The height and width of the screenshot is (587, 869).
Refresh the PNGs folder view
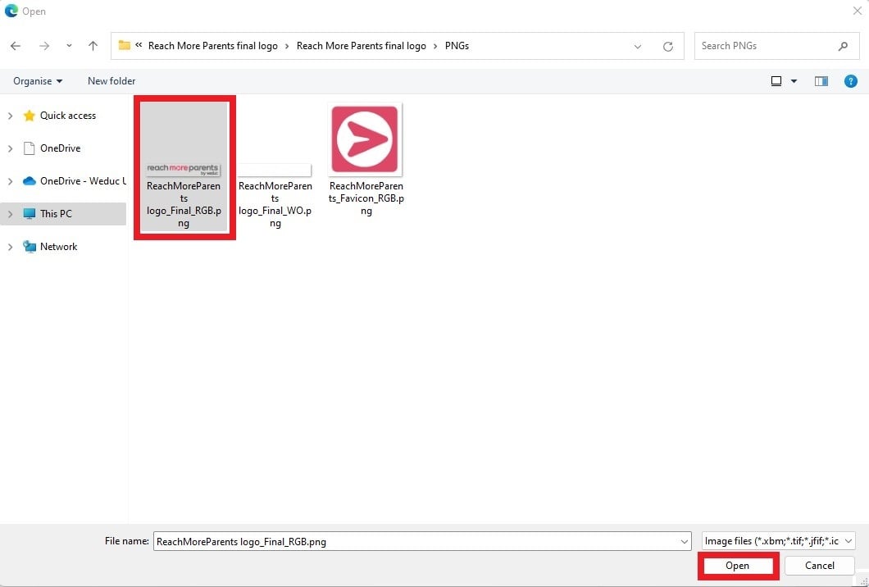pos(668,47)
